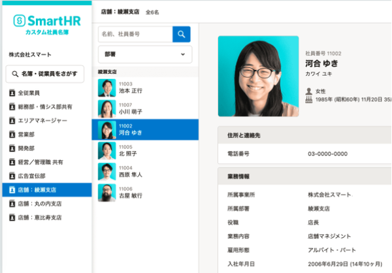
Task: Open 名簿・従業員をさがす search box
Action: pyautogui.click(x=45, y=74)
